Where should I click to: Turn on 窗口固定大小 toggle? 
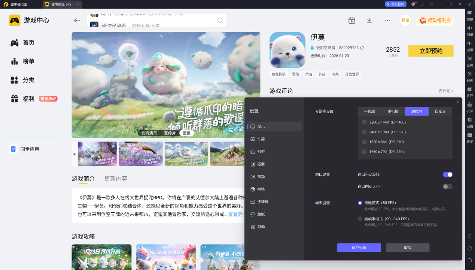448,186
